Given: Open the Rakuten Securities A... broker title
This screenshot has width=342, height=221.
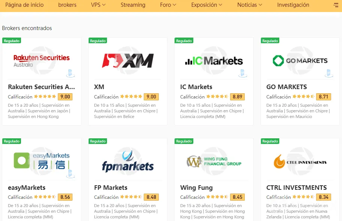Looking at the screenshot, I should [41, 87].
